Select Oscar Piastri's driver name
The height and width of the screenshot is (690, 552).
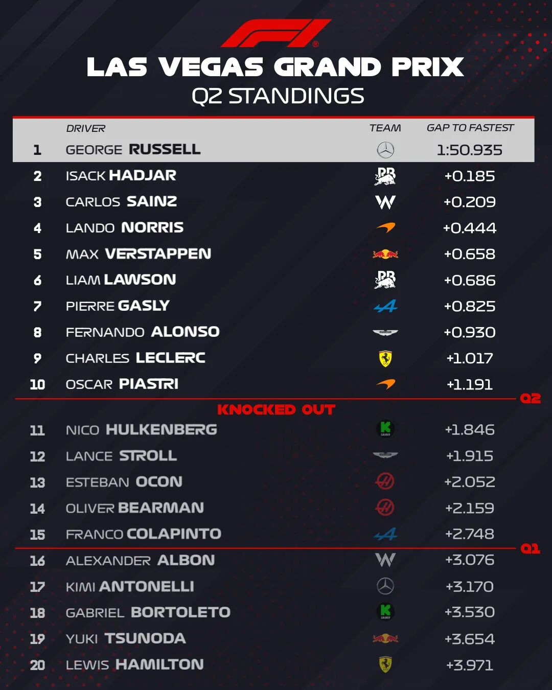tap(122, 384)
